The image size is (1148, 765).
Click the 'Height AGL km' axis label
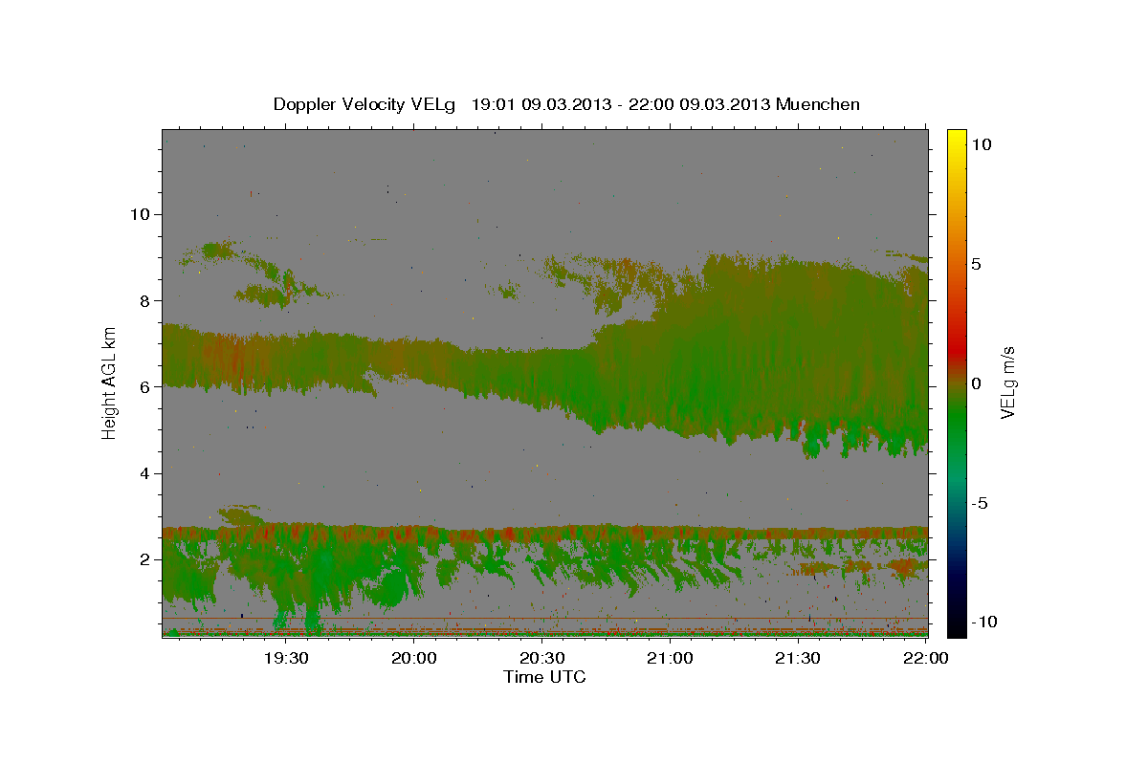(x=110, y=382)
